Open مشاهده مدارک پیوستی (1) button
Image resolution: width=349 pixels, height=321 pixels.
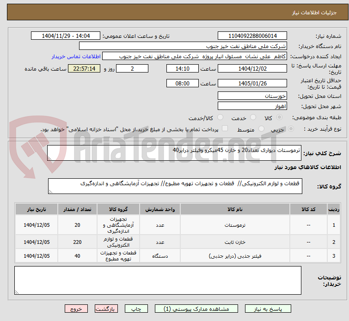[196, 309]
